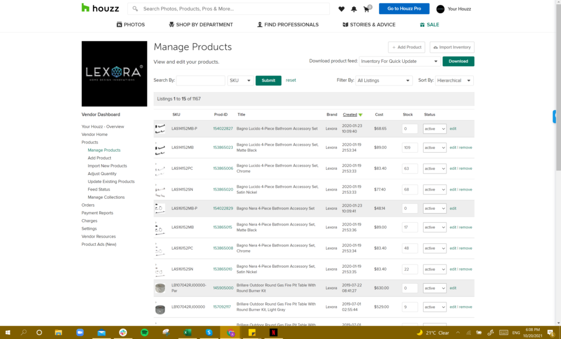Click the Go to Houzz Pro button

tap(404, 9)
